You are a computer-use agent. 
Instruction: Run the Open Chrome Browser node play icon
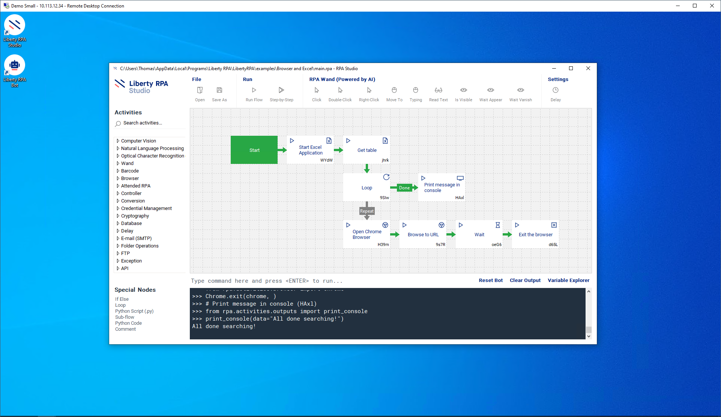pyautogui.click(x=348, y=225)
